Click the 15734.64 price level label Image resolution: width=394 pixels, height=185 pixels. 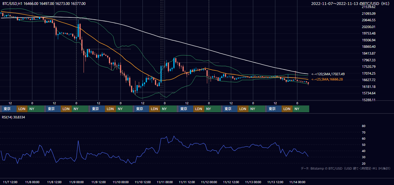tap(368, 93)
